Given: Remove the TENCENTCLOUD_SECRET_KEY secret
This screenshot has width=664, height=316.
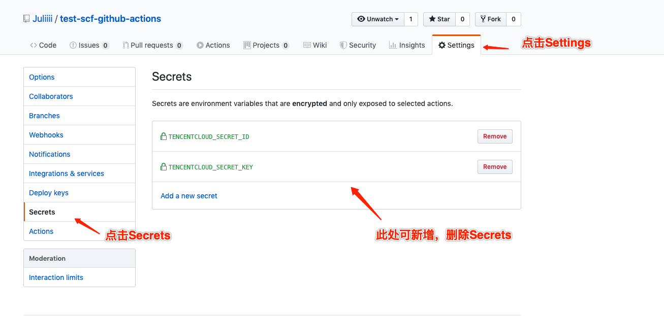Looking at the screenshot, I should 495,167.
